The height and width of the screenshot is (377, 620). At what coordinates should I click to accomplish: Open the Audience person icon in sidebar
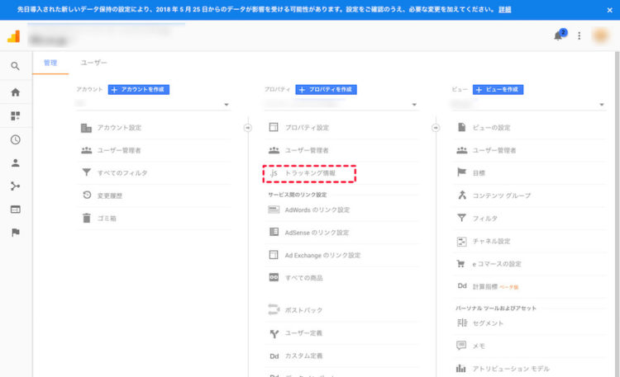click(x=16, y=163)
